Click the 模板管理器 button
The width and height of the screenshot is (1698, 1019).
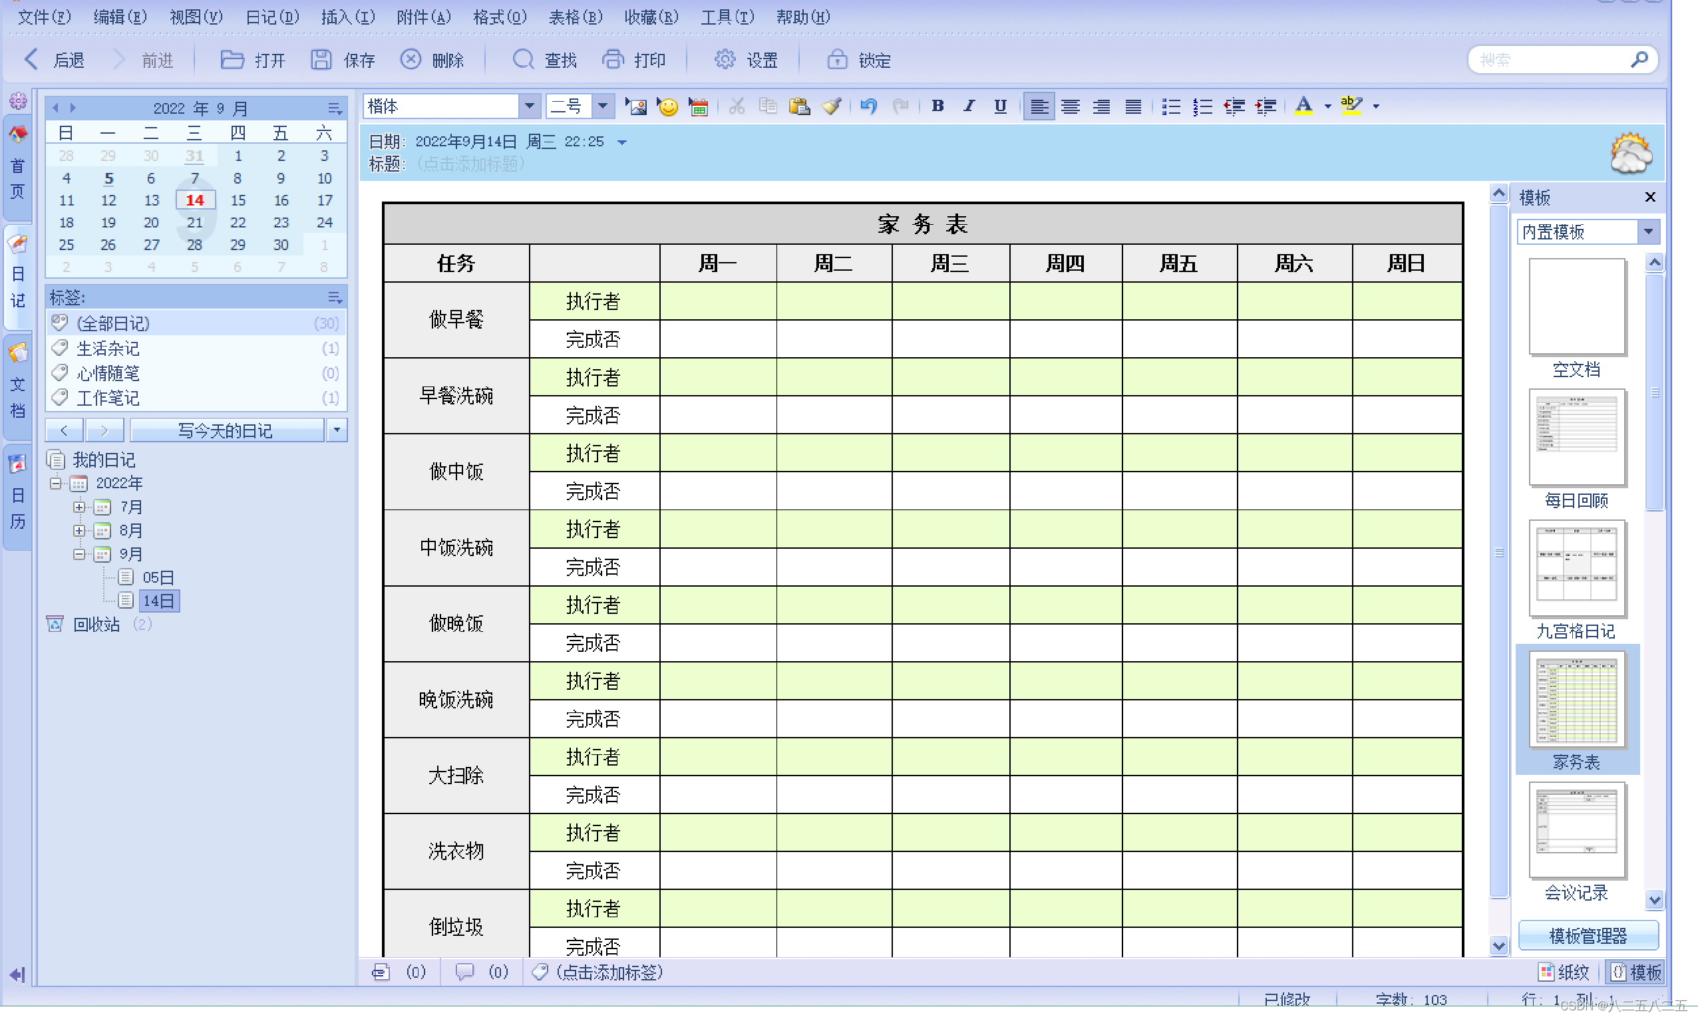1588,935
